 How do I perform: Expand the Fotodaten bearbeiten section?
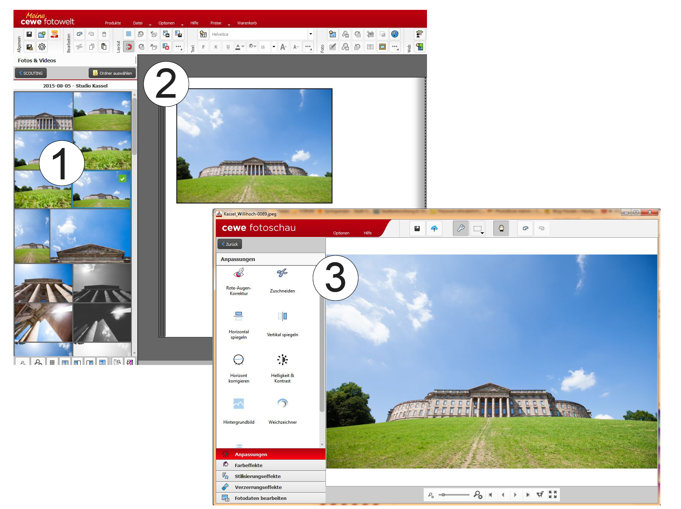coord(271,498)
